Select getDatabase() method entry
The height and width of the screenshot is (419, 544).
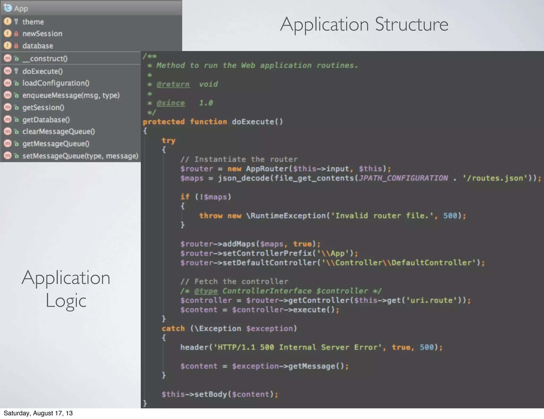tap(71, 120)
